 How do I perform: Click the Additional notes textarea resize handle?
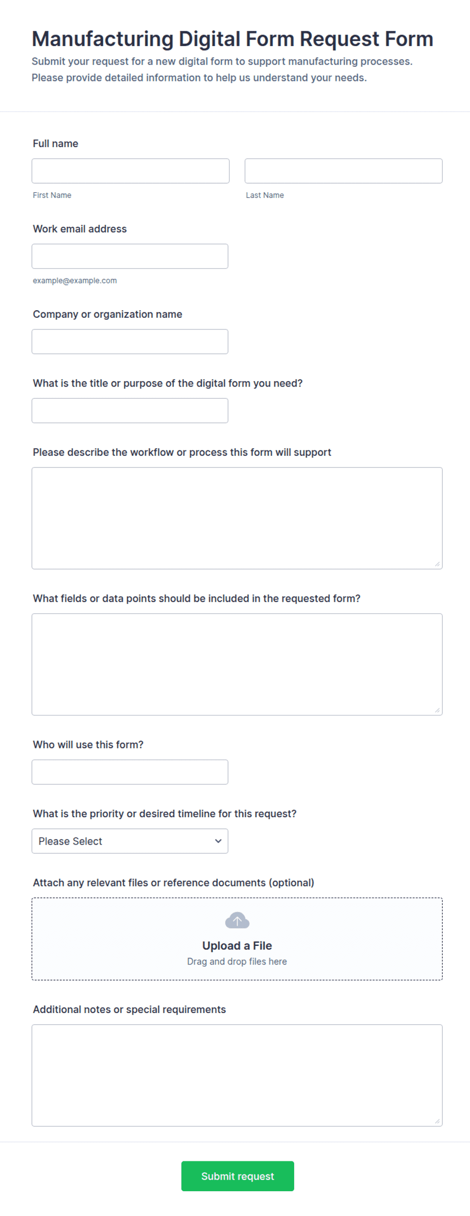(437, 1121)
